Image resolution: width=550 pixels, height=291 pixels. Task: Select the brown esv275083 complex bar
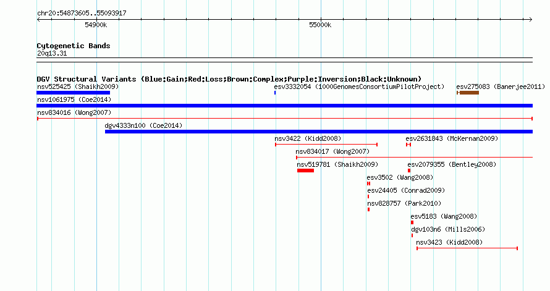tap(468, 93)
